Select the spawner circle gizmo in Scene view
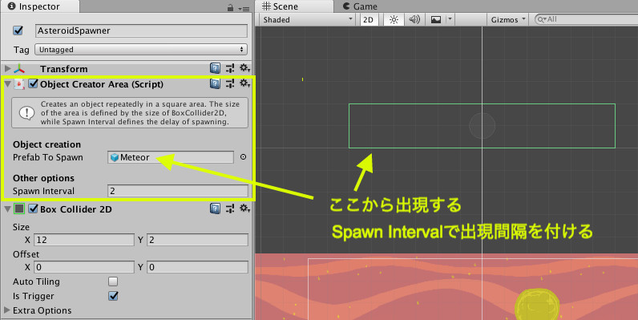Image resolution: width=638 pixels, height=320 pixels. click(x=483, y=126)
